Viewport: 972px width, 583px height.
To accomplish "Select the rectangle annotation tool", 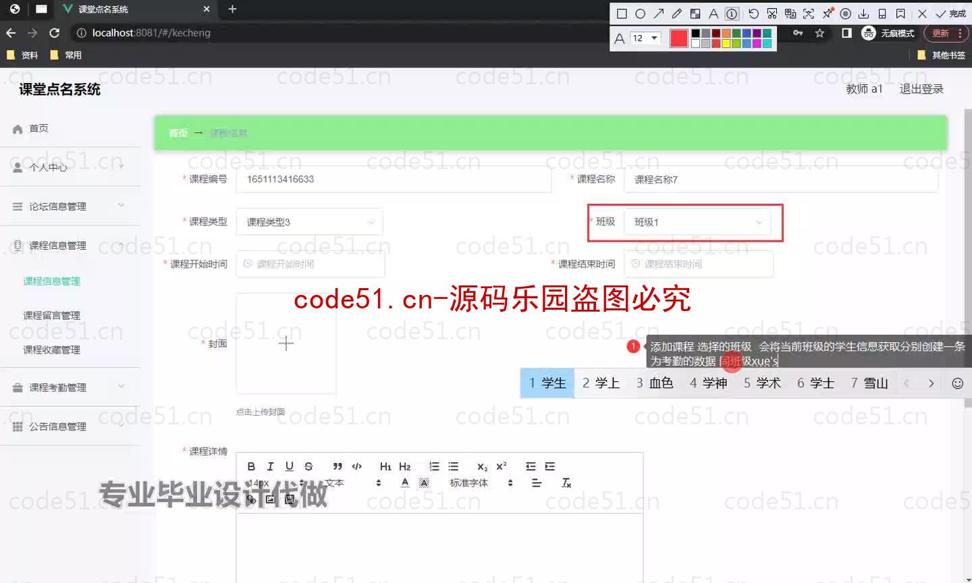I will (622, 13).
